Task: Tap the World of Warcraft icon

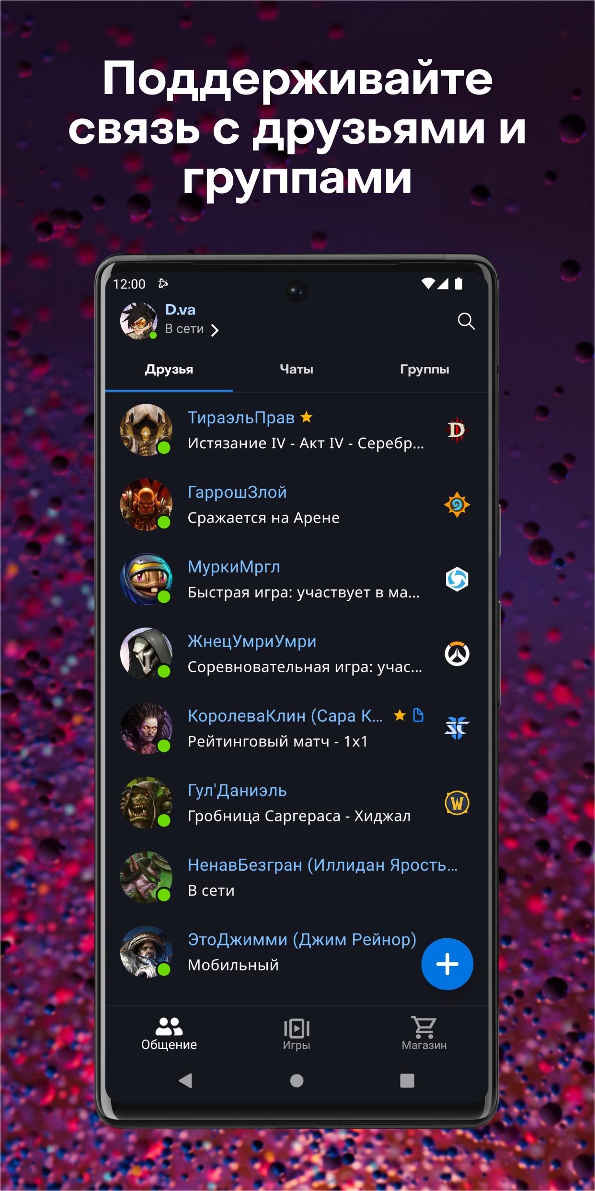Action: [457, 803]
